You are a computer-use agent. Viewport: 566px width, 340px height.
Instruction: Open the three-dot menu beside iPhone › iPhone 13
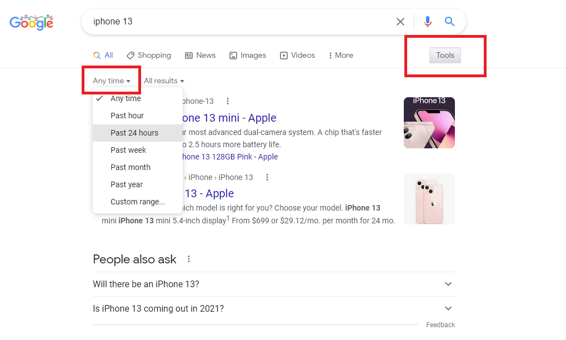tap(267, 177)
